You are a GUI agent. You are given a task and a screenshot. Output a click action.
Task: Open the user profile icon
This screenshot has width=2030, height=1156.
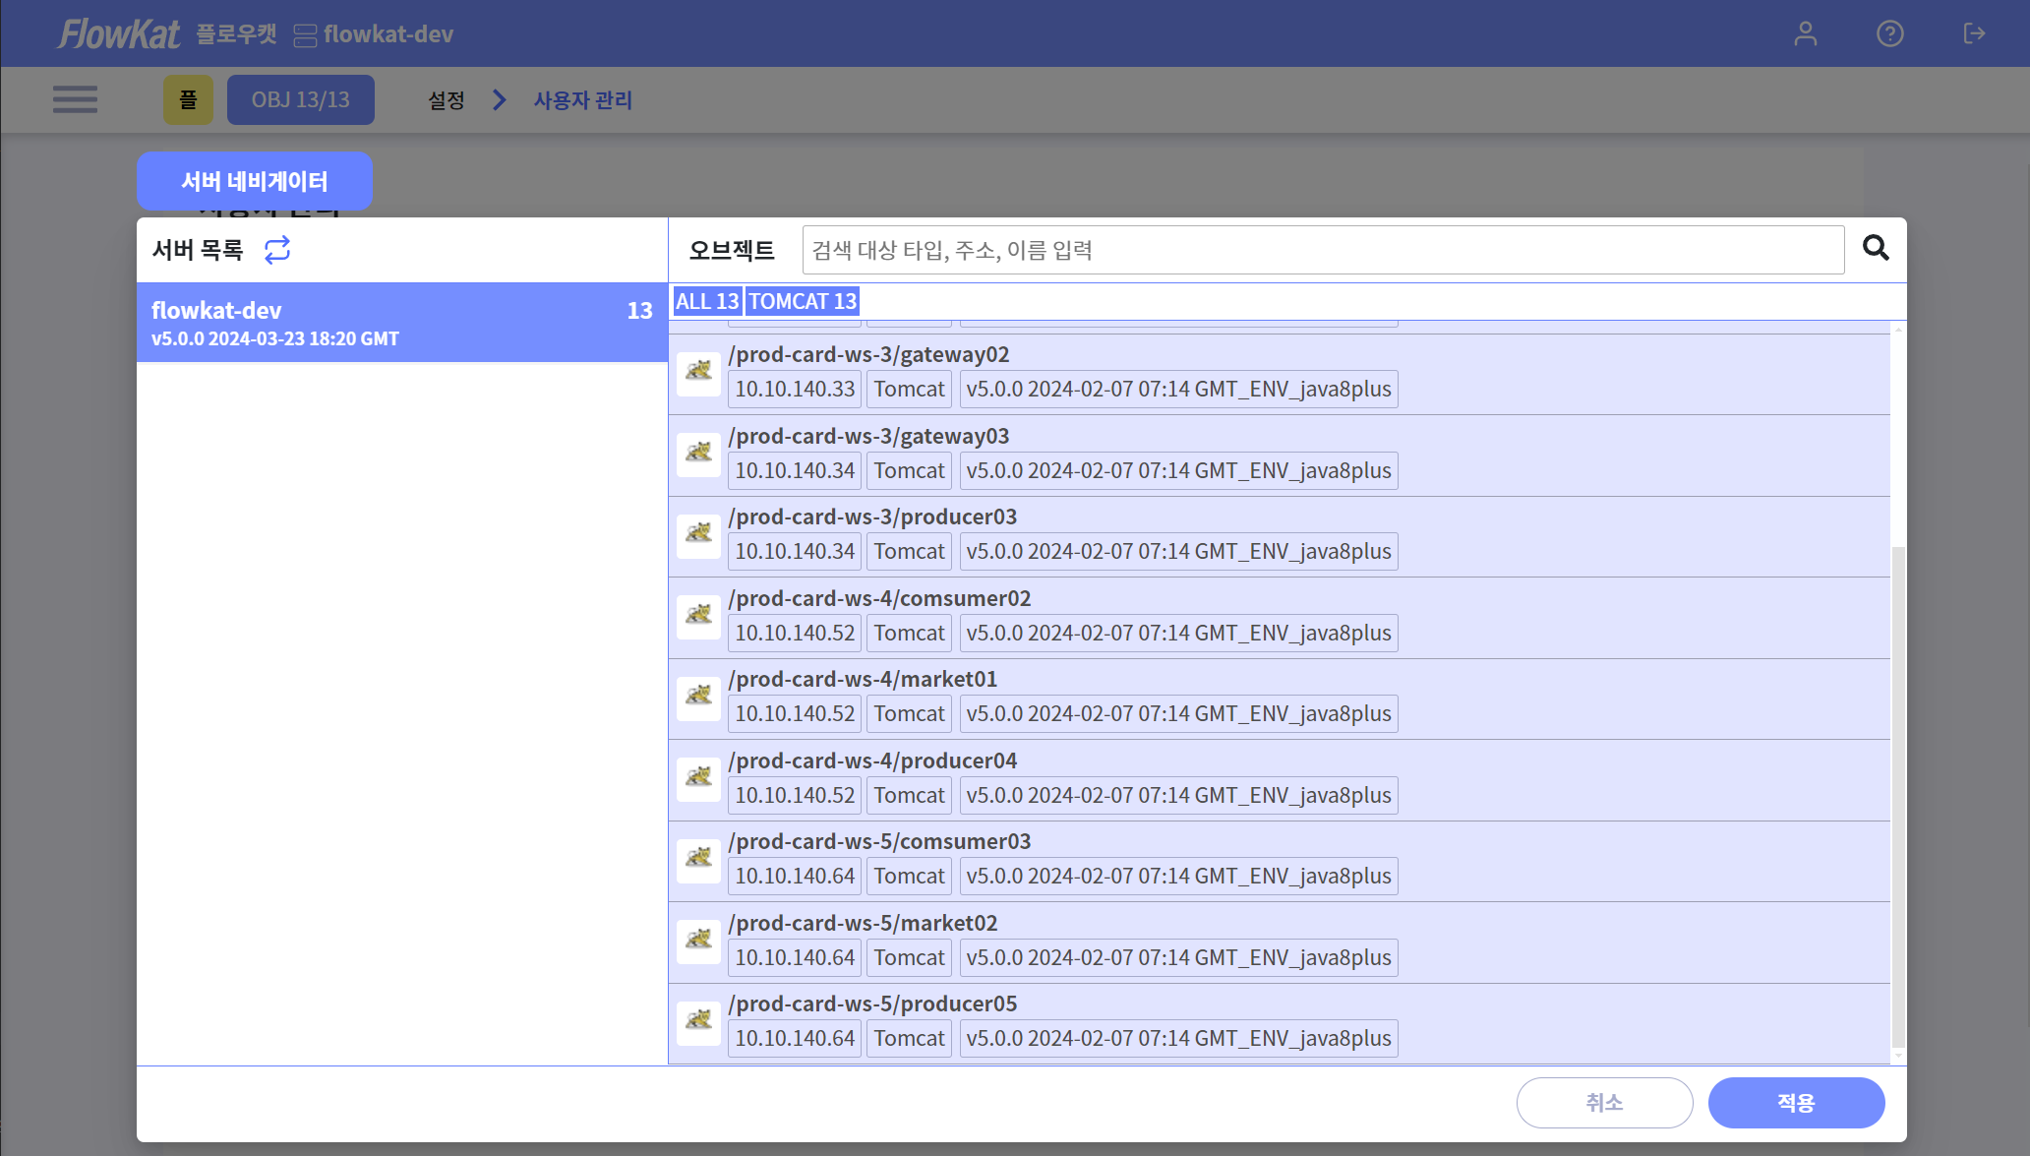coord(1805,33)
